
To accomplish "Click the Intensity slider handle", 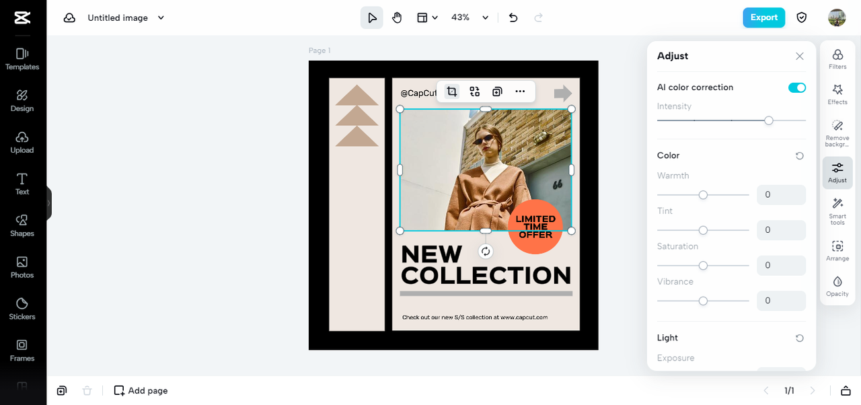I will pyautogui.click(x=769, y=120).
